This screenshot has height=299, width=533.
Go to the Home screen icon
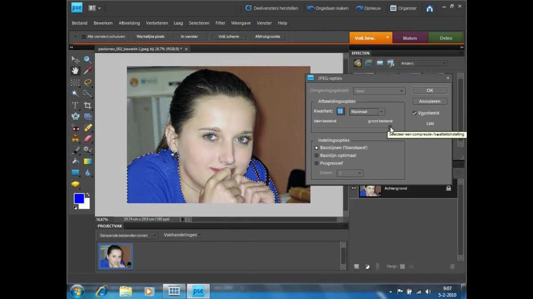tap(430, 8)
